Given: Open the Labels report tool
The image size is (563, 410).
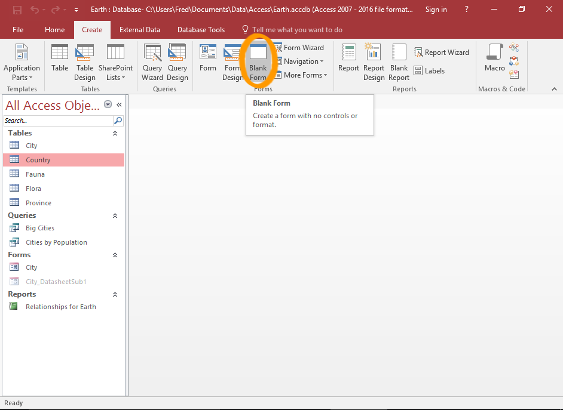Looking at the screenshot, I should click(430, 70).
